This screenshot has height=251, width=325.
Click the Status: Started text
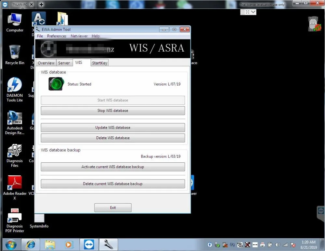(79, 84)
